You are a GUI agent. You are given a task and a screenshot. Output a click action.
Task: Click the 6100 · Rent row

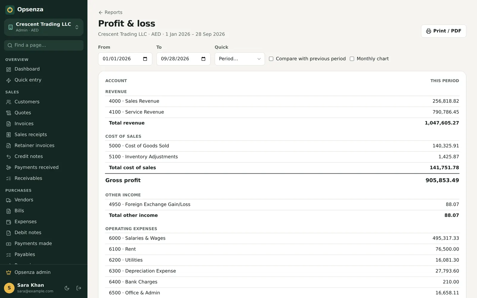[x=282, y=249]
